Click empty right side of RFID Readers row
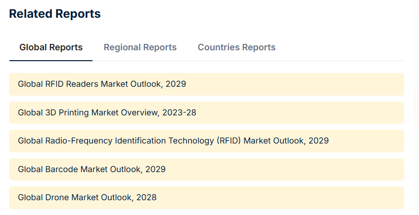The height and width of the screenshot is (215, 419). [295, 84]
